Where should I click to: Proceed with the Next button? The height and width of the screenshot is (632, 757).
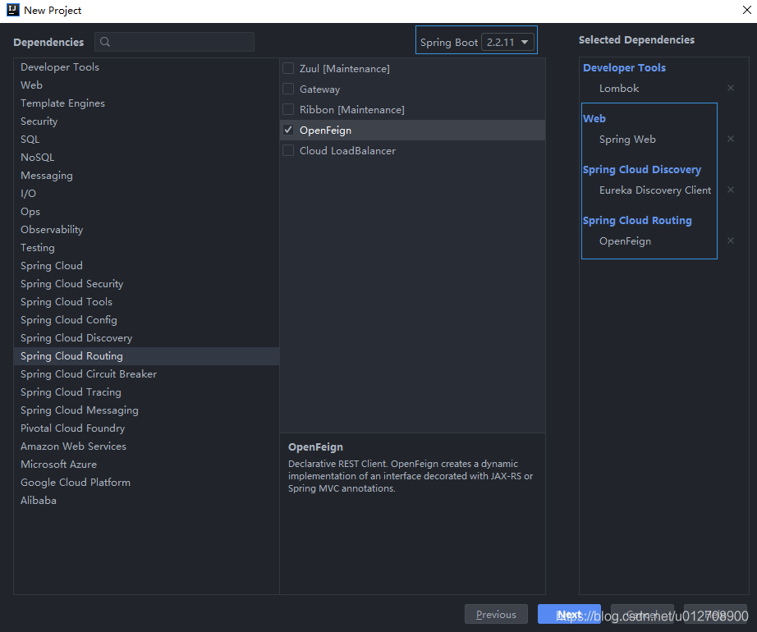point(569,614)
